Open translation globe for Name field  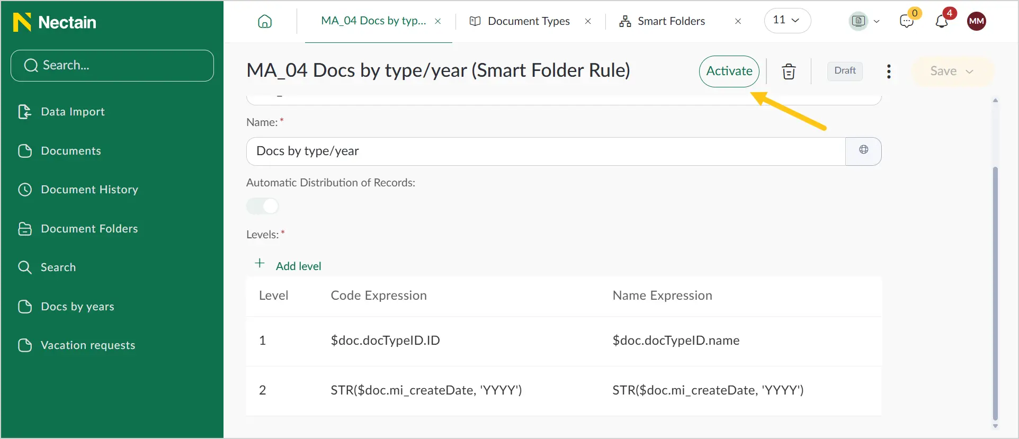click(864, 150)
